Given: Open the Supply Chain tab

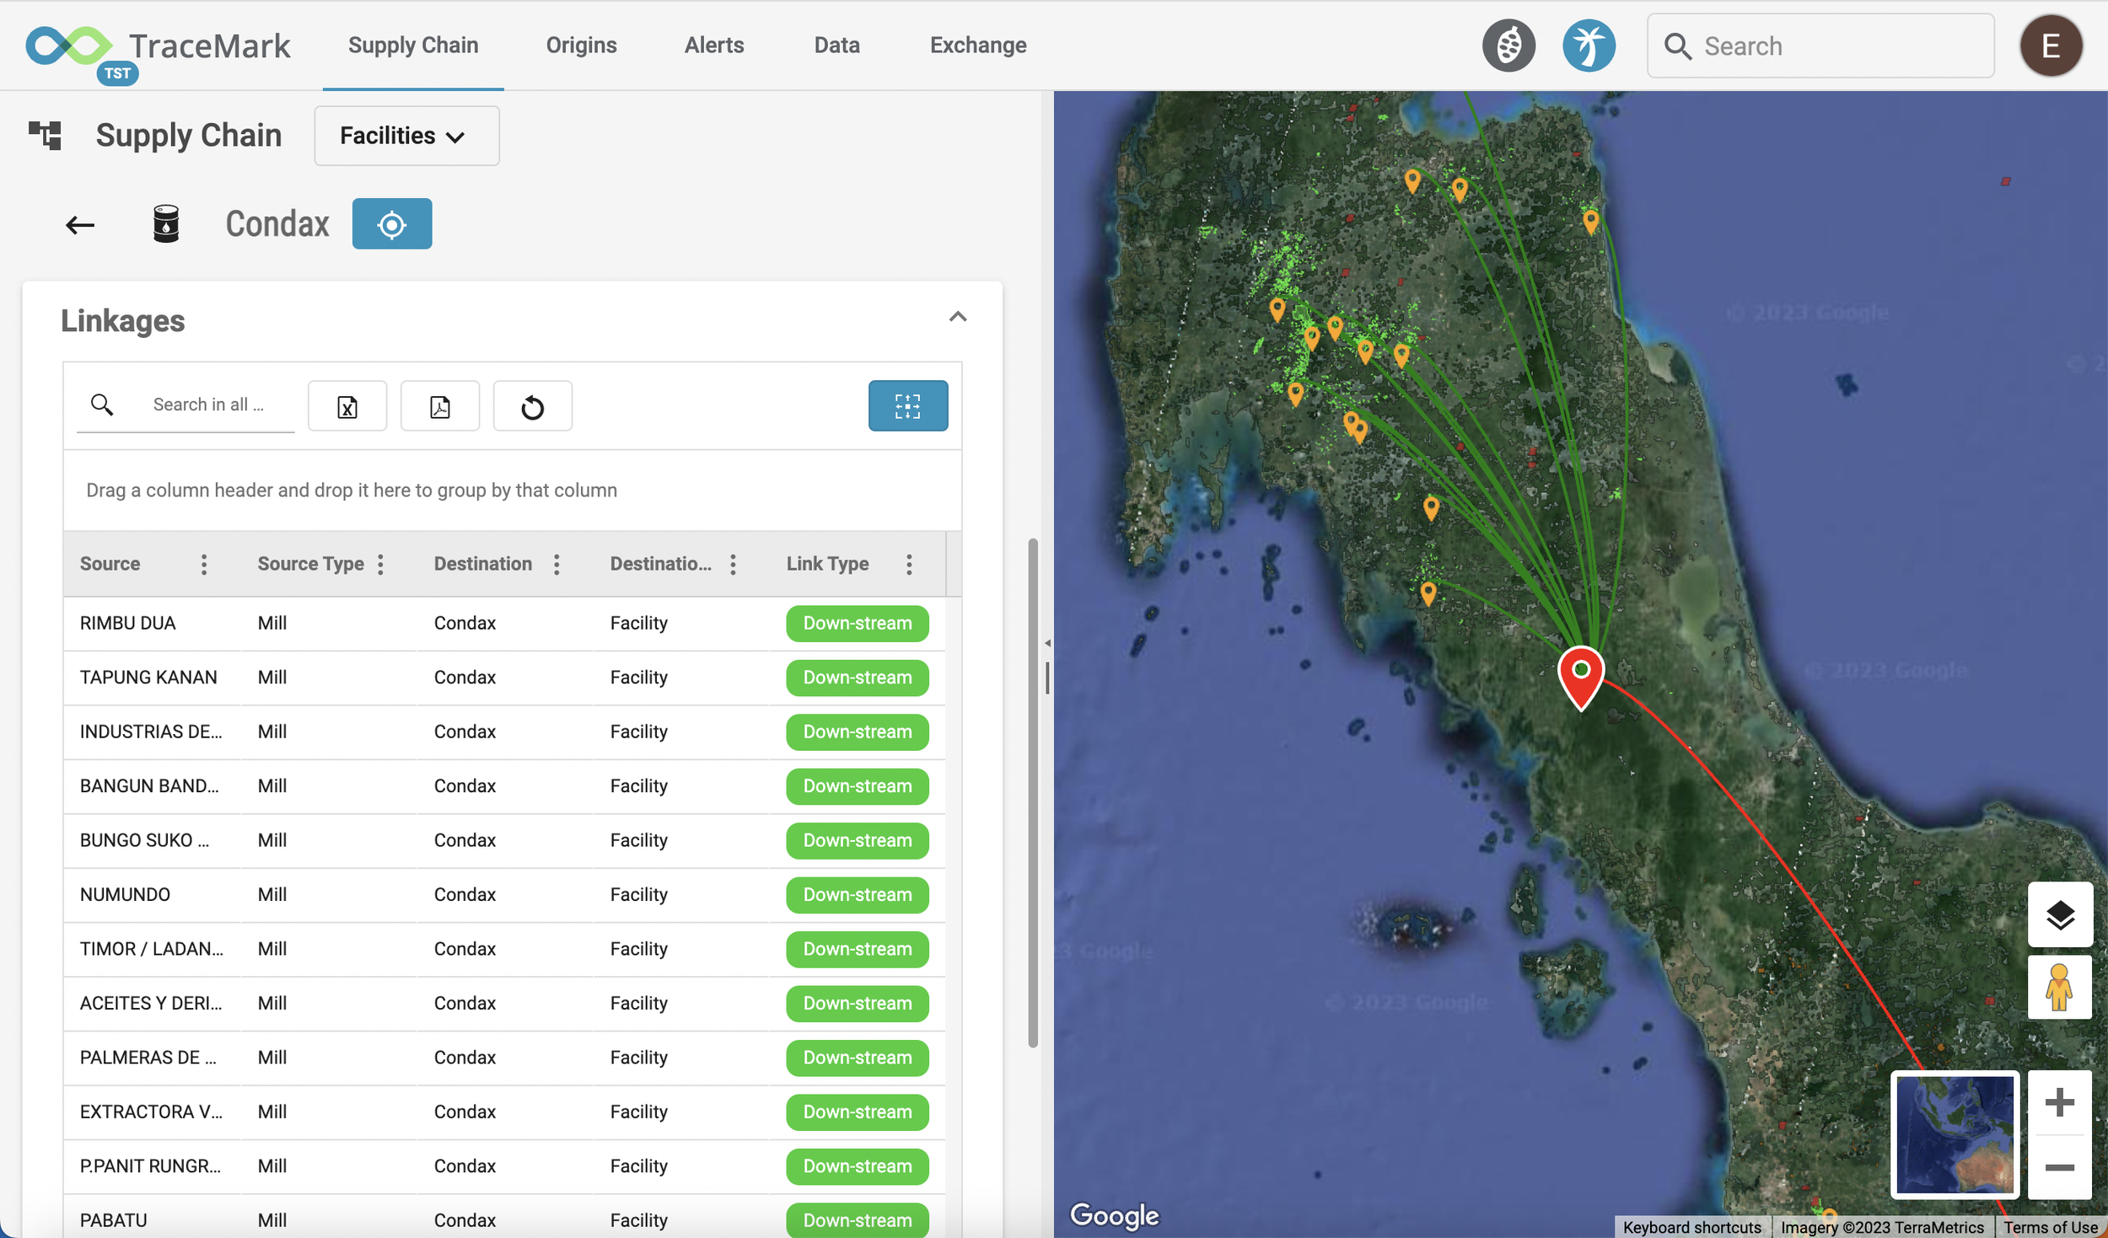Looking at the screenshot, I should coord(413,46).
